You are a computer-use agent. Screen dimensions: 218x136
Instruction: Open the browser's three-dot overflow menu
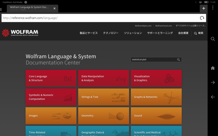pos(213,8)
